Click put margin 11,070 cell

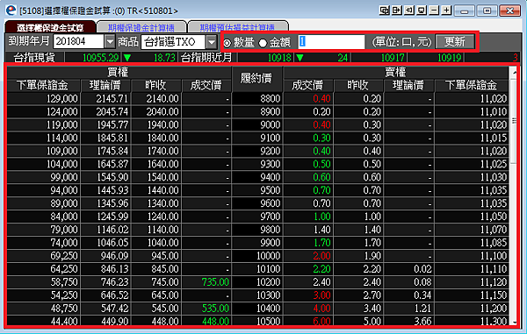(x=471, y=230)
